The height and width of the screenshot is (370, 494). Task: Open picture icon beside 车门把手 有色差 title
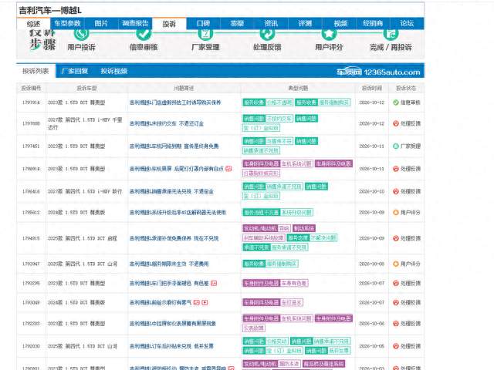coord(214,283)
